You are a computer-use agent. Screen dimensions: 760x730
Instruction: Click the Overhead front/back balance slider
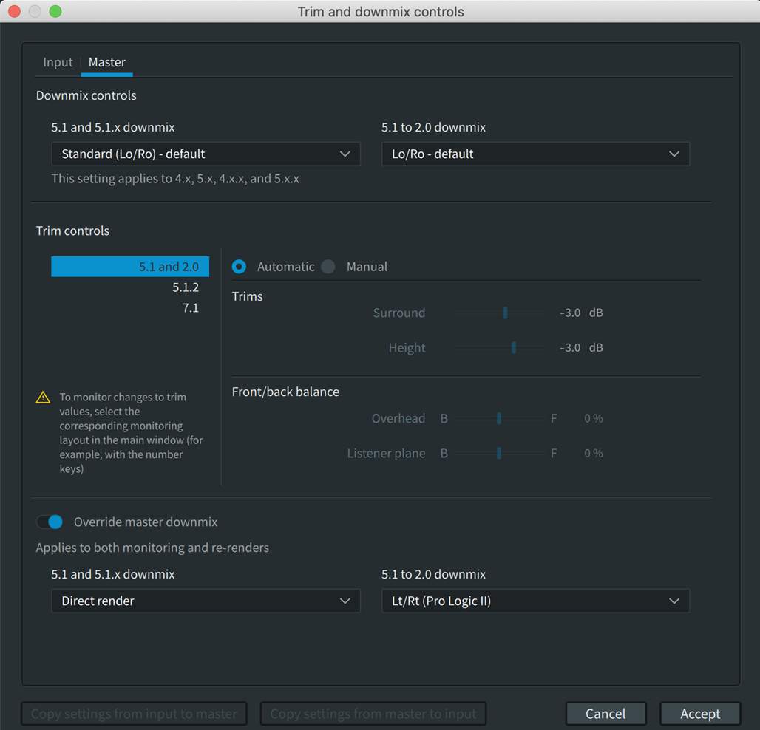click(x=499, y=418)
